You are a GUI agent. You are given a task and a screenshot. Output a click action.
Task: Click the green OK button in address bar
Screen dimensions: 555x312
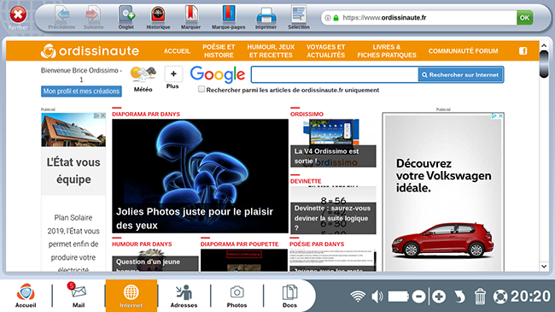pos(524,17)
